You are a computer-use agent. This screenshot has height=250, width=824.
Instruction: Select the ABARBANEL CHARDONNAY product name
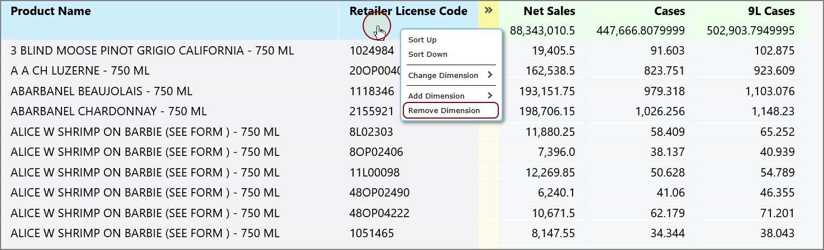click(x=109, y=111)
